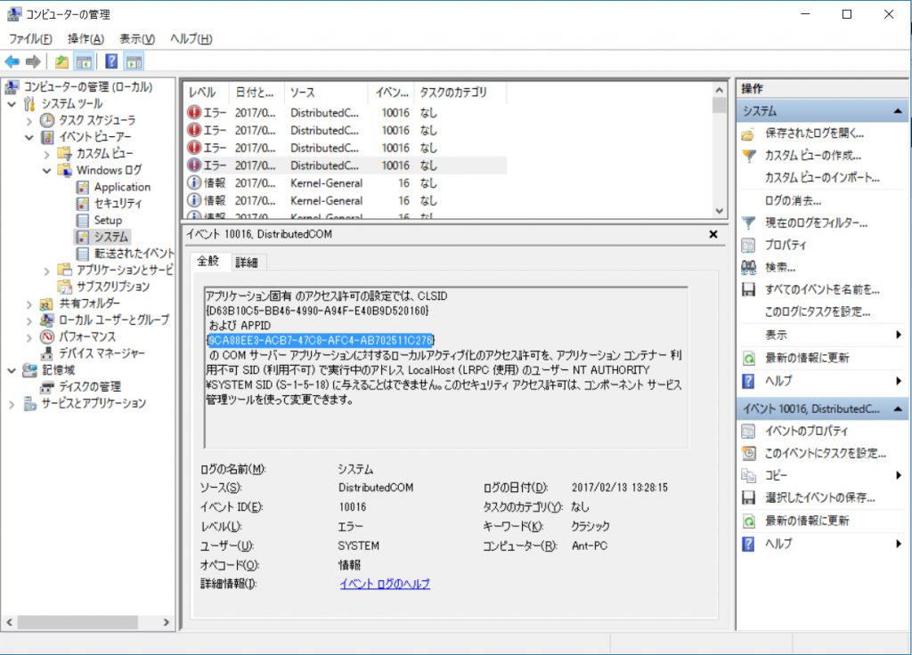Click the back arrow toolbar icon
This screenshot has height=655, width=912.
pos(12,61)
